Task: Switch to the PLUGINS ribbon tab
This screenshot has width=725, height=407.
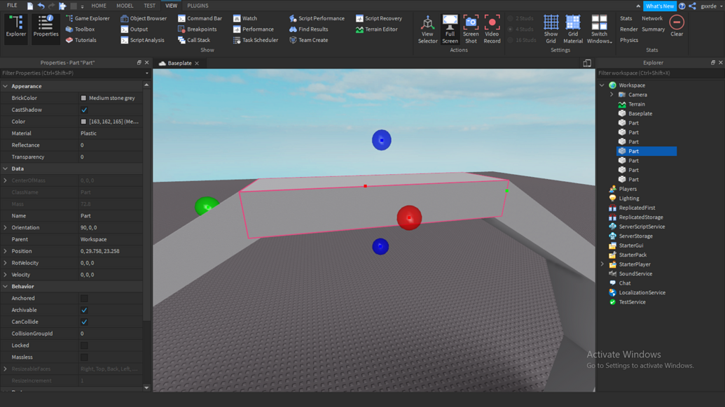Action: click(198, 6)
